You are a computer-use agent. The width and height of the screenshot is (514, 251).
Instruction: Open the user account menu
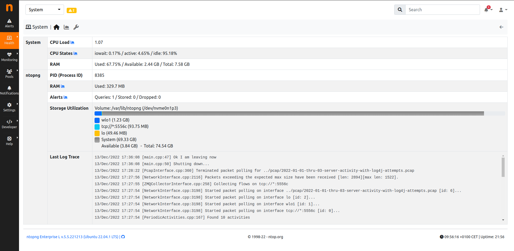[x=503, y=10]
